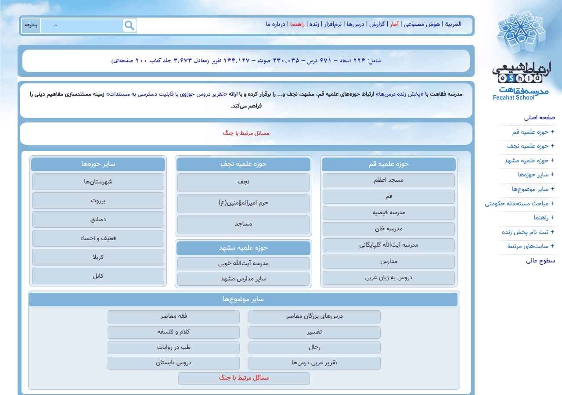Screen dimensions: 562x395
Task: Expand حوزه علمیه نجف in the sidebar
Action: click(x=530, y=147)
